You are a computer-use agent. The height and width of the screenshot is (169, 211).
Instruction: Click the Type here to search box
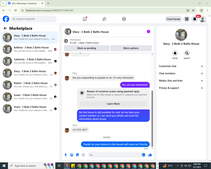(x=32, y=166)
